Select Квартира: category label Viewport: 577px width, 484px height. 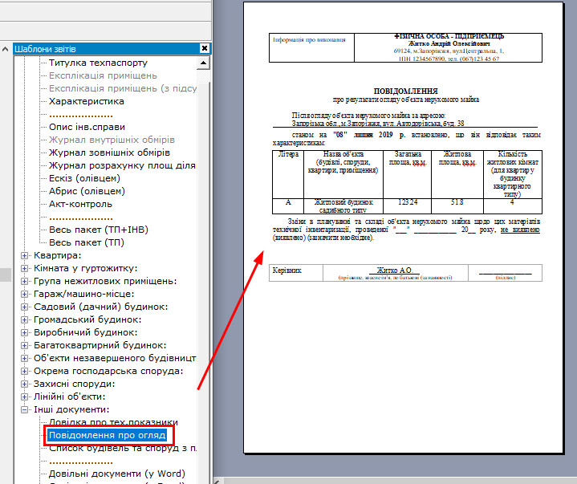click(x=58, y=255)
